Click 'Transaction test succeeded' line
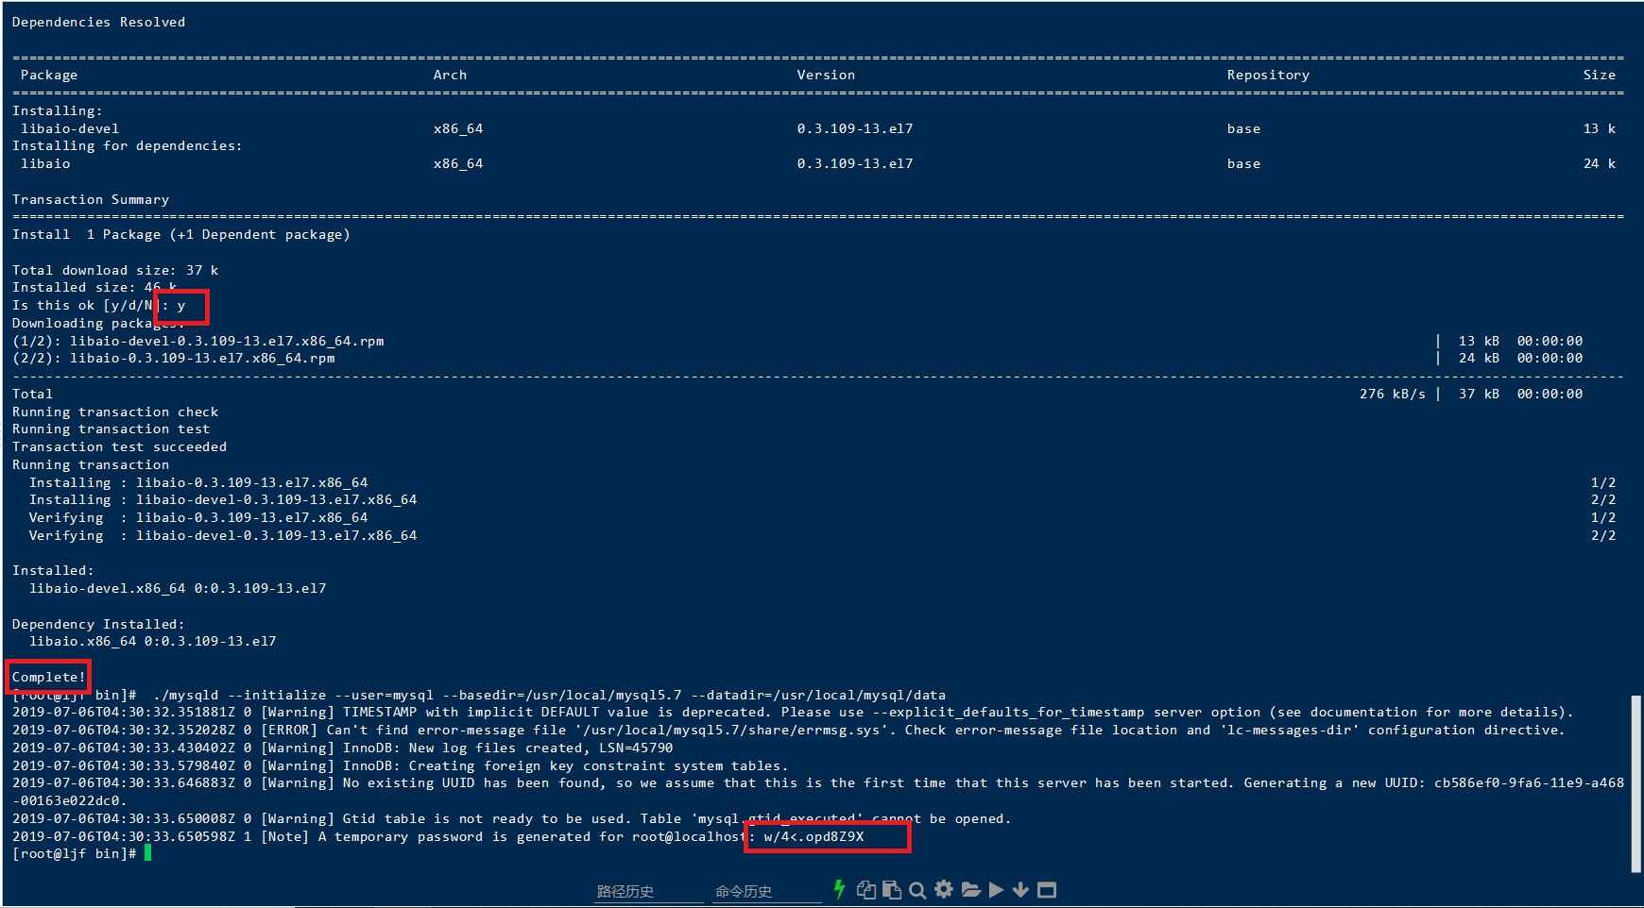The image size is (1644, 908). (x=119, y=446)
